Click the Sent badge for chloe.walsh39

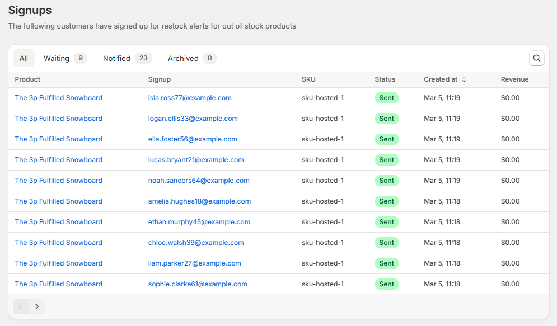[386, 243]
